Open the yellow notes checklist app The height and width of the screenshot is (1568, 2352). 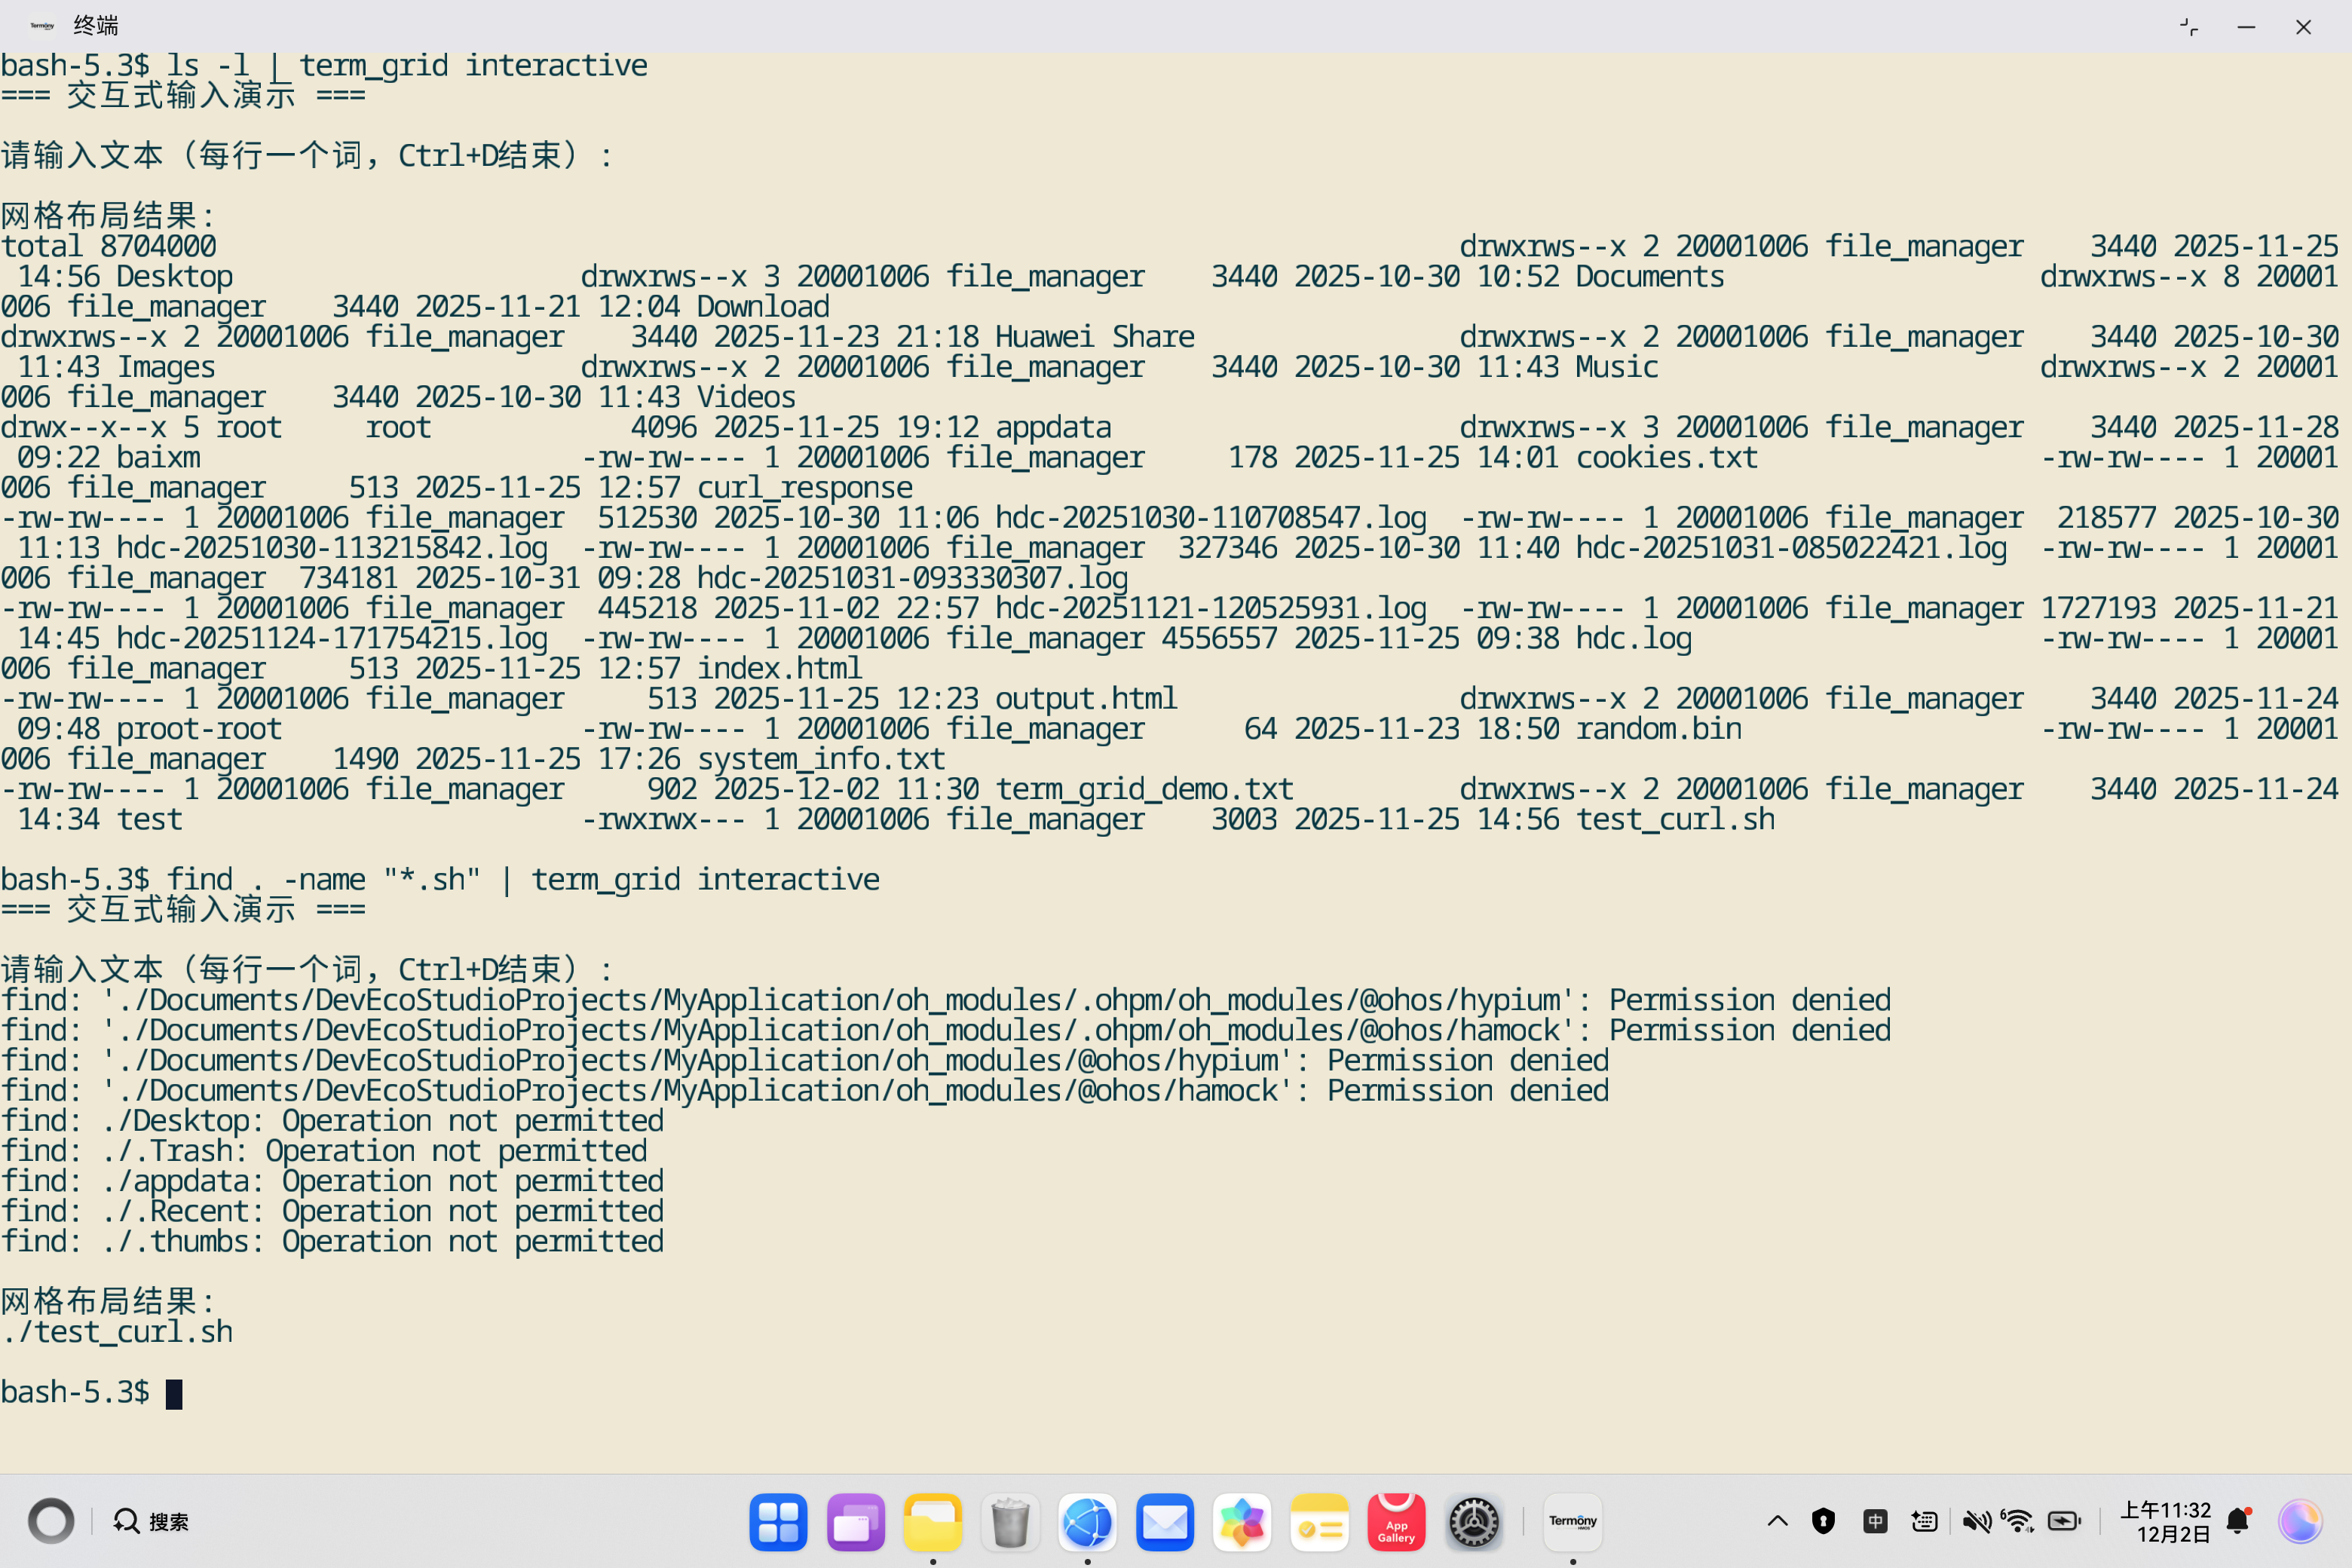point(1319,1521)
